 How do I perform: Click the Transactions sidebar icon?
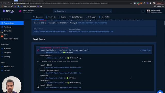[2, 23]
